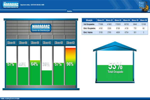Viewport: 150px width, 100px height.
Task: Click the Bloco 04 table column header
Action: (x=126, y=20)
